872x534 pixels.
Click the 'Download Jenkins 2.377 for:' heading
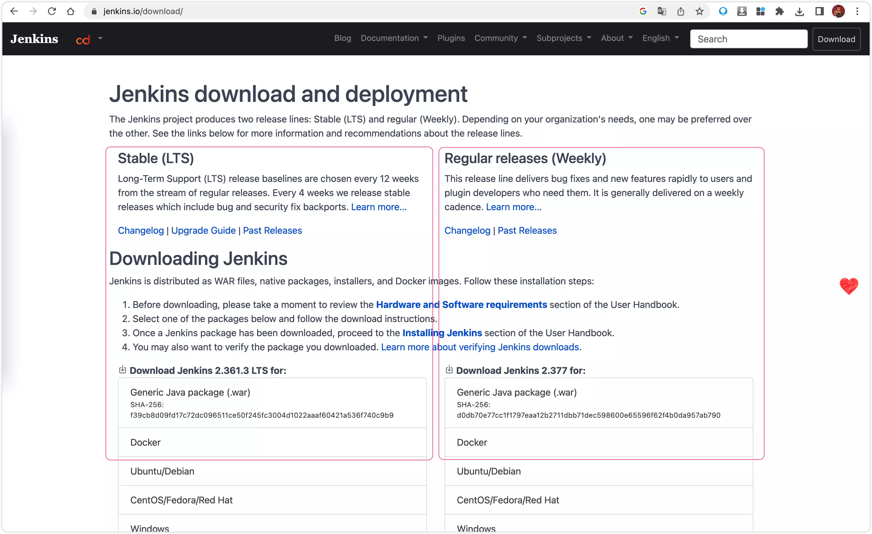(520, 370)
